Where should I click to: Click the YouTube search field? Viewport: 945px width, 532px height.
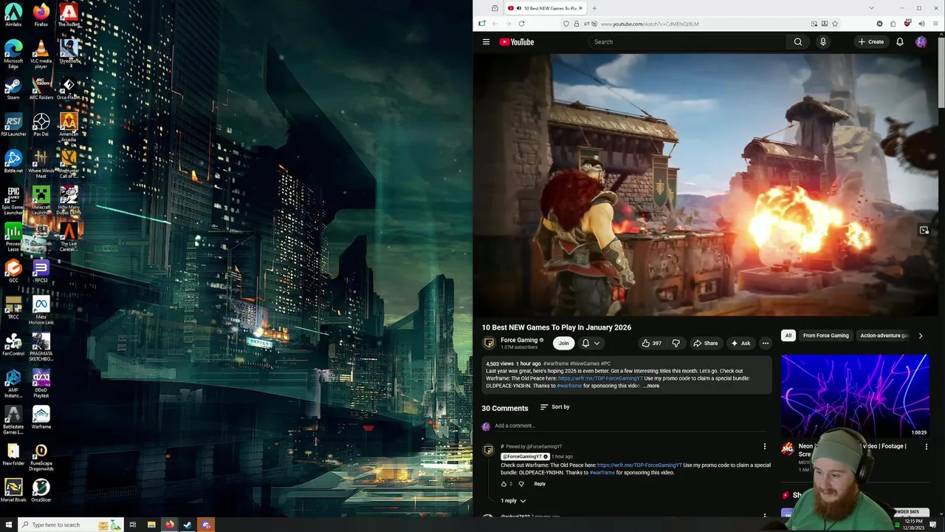(x=687, y=42)
